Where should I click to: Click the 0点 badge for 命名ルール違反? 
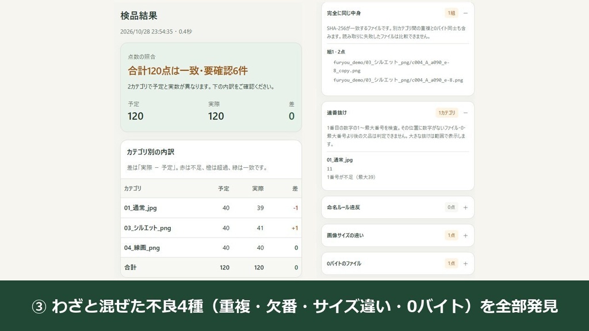(451, 207)
